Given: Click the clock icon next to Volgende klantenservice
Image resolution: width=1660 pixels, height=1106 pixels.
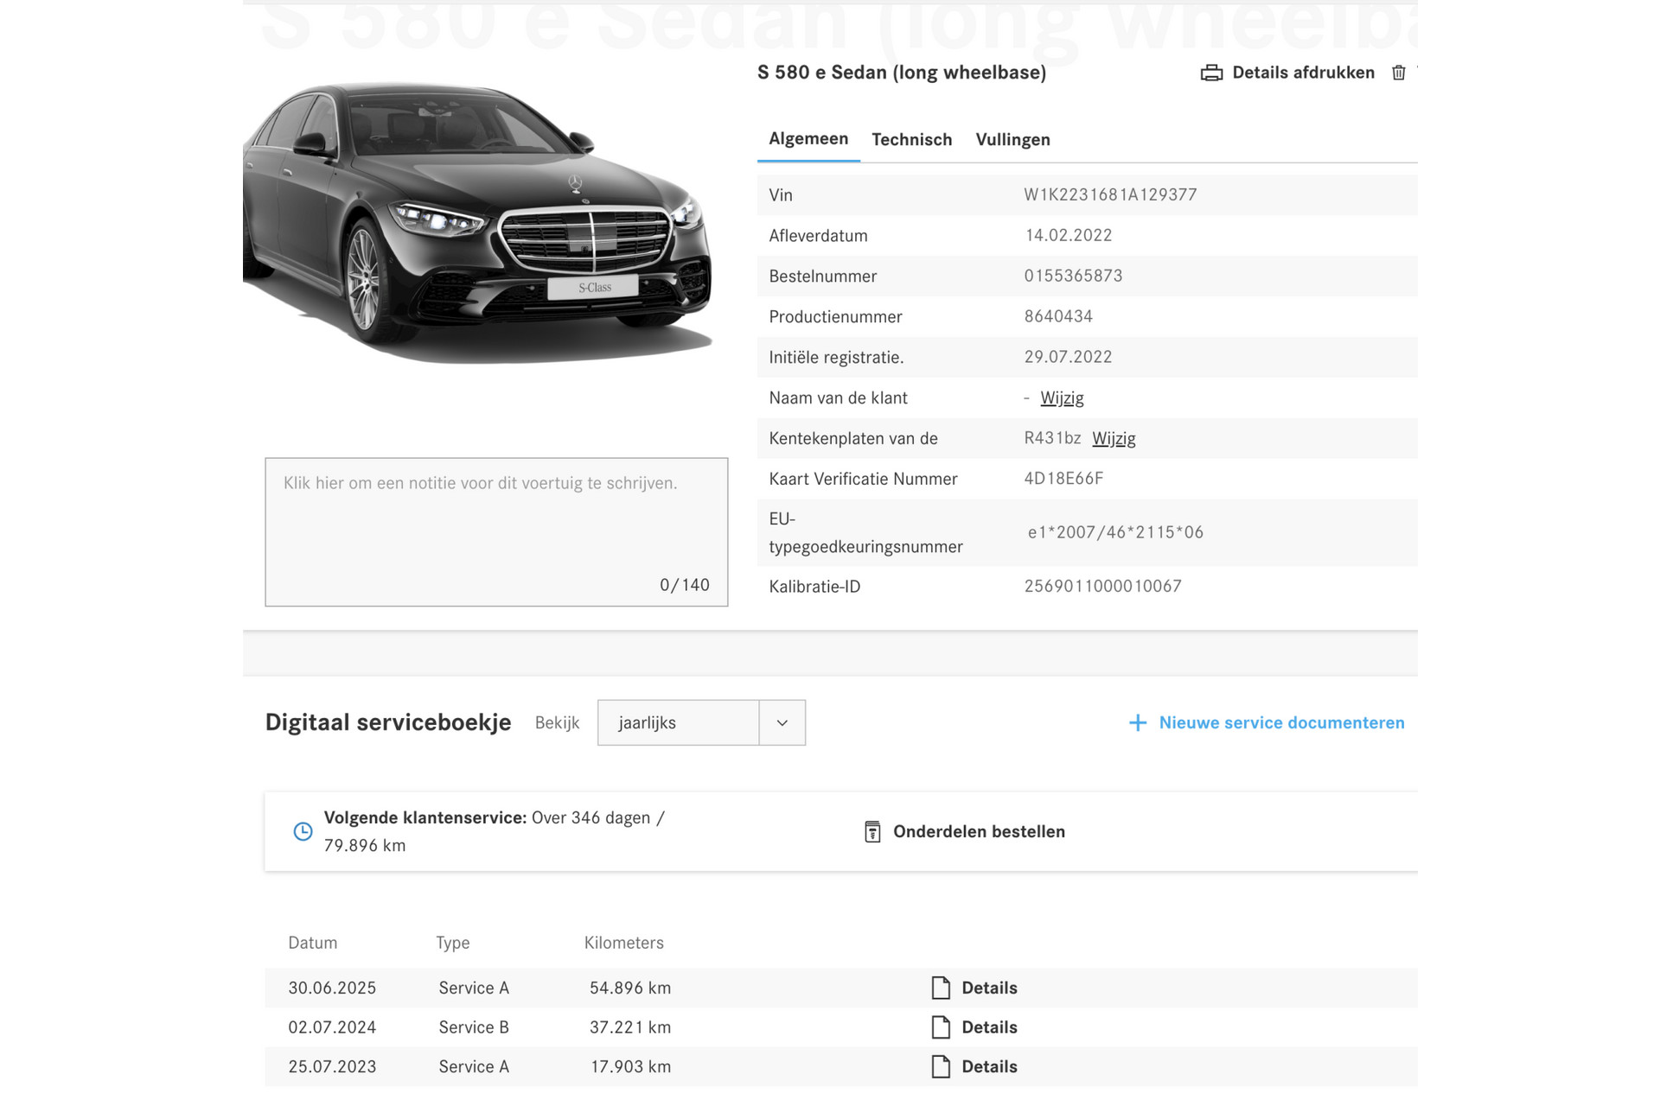Looking at the screenshot, I should tap(303, 831).
